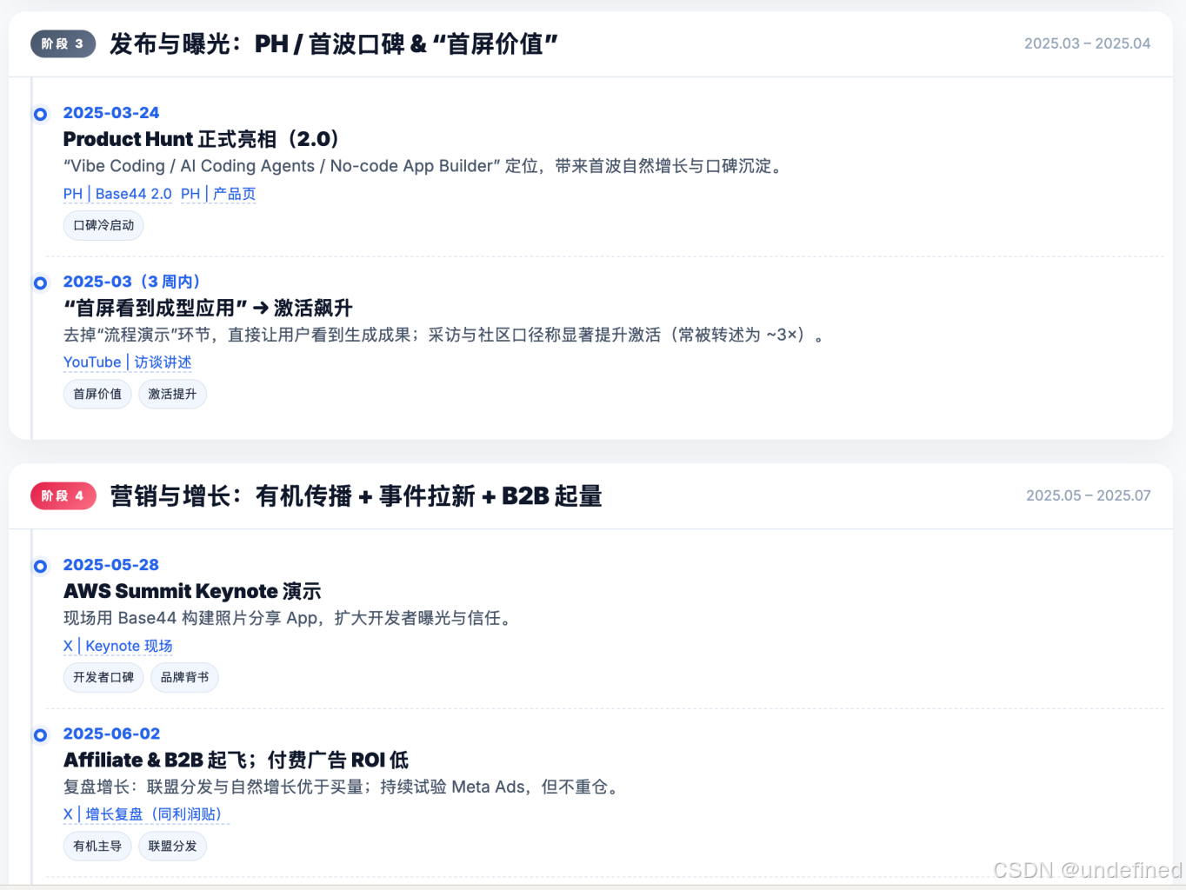
Task: Click the 口碑冷启动 tag
Action: (x=103, y=225)
